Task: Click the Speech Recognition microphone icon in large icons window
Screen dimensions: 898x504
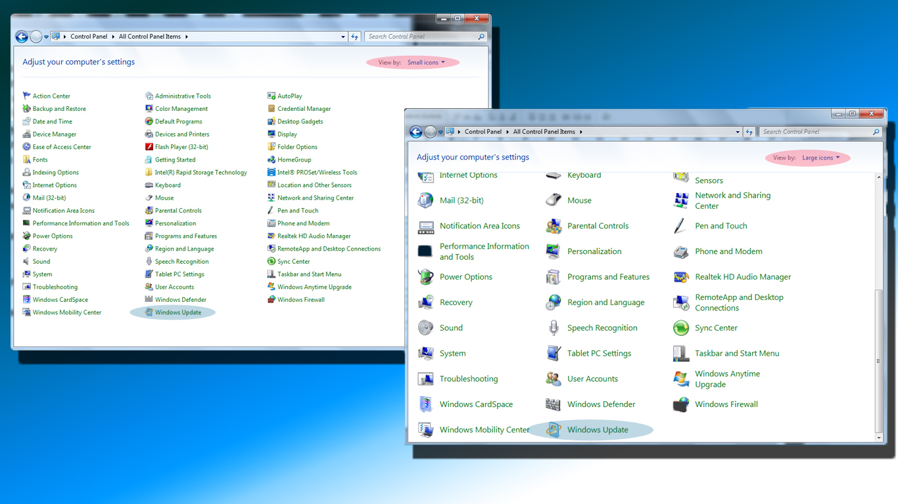Action: [554, 327]
